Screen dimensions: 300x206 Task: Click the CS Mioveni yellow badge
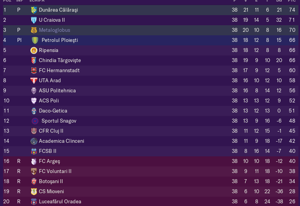coord(34,192)
